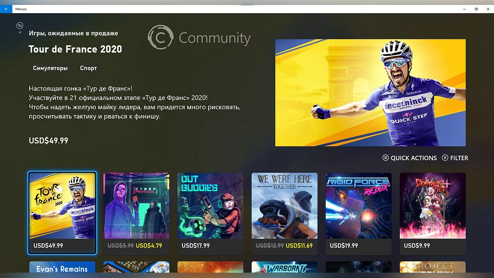
Task: Click the original price USD$5.99
Action: point(121,245)
